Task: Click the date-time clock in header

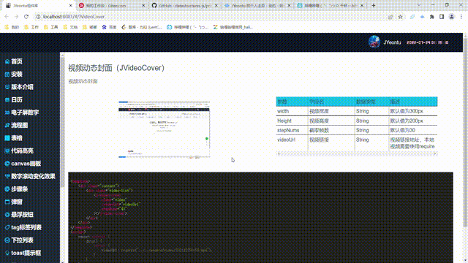Action: 427,42
